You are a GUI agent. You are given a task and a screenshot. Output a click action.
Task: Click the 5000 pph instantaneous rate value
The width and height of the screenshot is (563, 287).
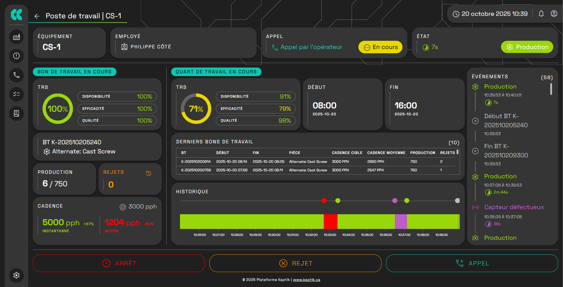coord(61,222)
